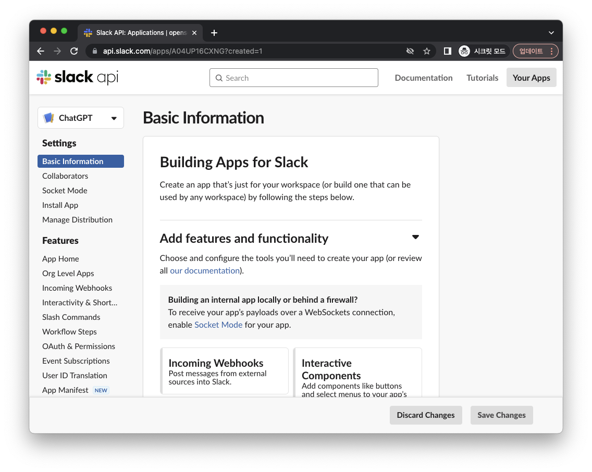Click Socket Mode link in info box
Viewport: 592px width, 472px height.
pos(218,325)
